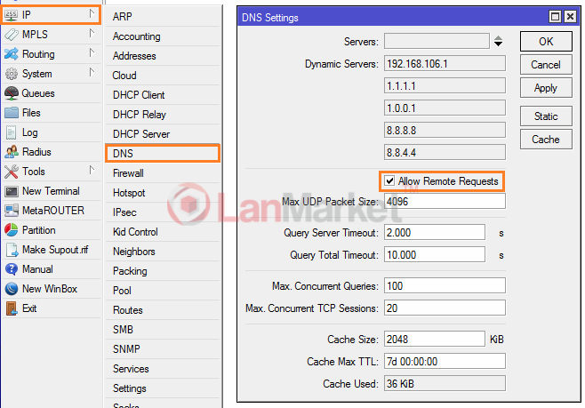Open ARP from the IP submenu
585x408 pixels.
[x=163, y=17]
